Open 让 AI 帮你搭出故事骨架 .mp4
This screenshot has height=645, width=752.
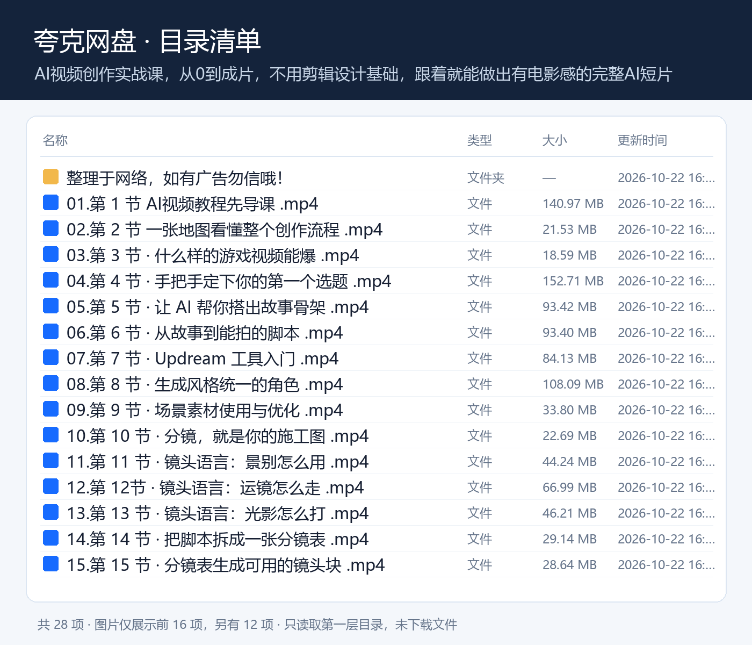tap(262, 307)
